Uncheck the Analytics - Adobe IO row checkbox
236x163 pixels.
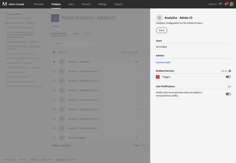tap(54, 62)
